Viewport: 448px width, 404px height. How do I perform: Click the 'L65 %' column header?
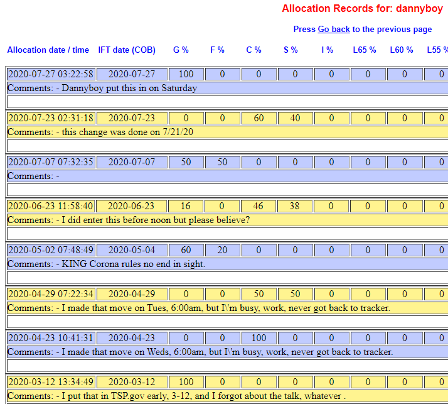364,50
